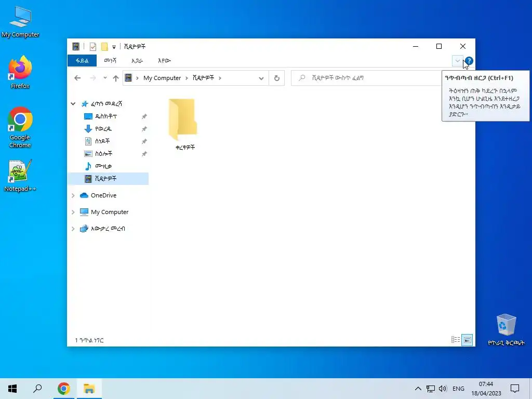
Task: Click My Computer in the address breadcrumb
Action: (x=162, y=78)
